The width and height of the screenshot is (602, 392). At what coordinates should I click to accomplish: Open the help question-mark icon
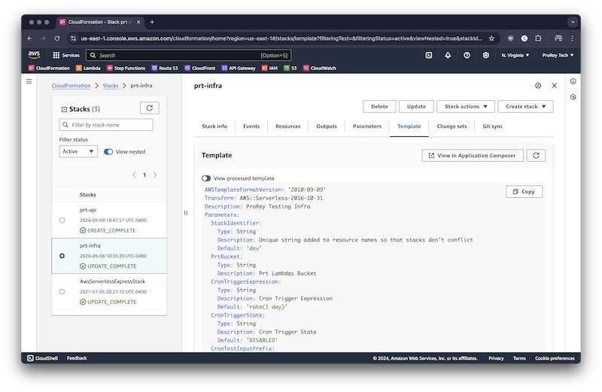[x=467, y=55]
